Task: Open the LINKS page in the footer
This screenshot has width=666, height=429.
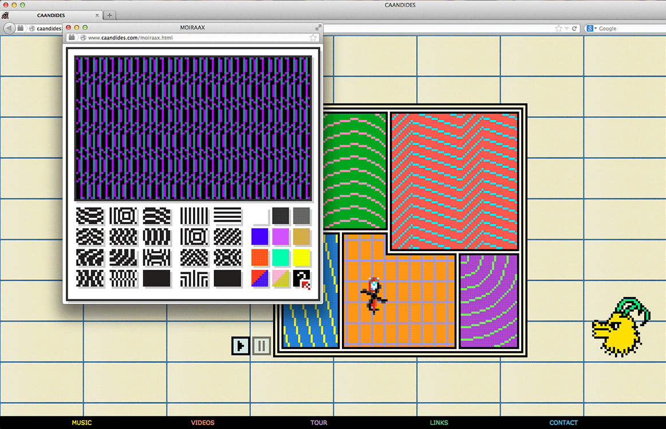Action: click(439, 423)
